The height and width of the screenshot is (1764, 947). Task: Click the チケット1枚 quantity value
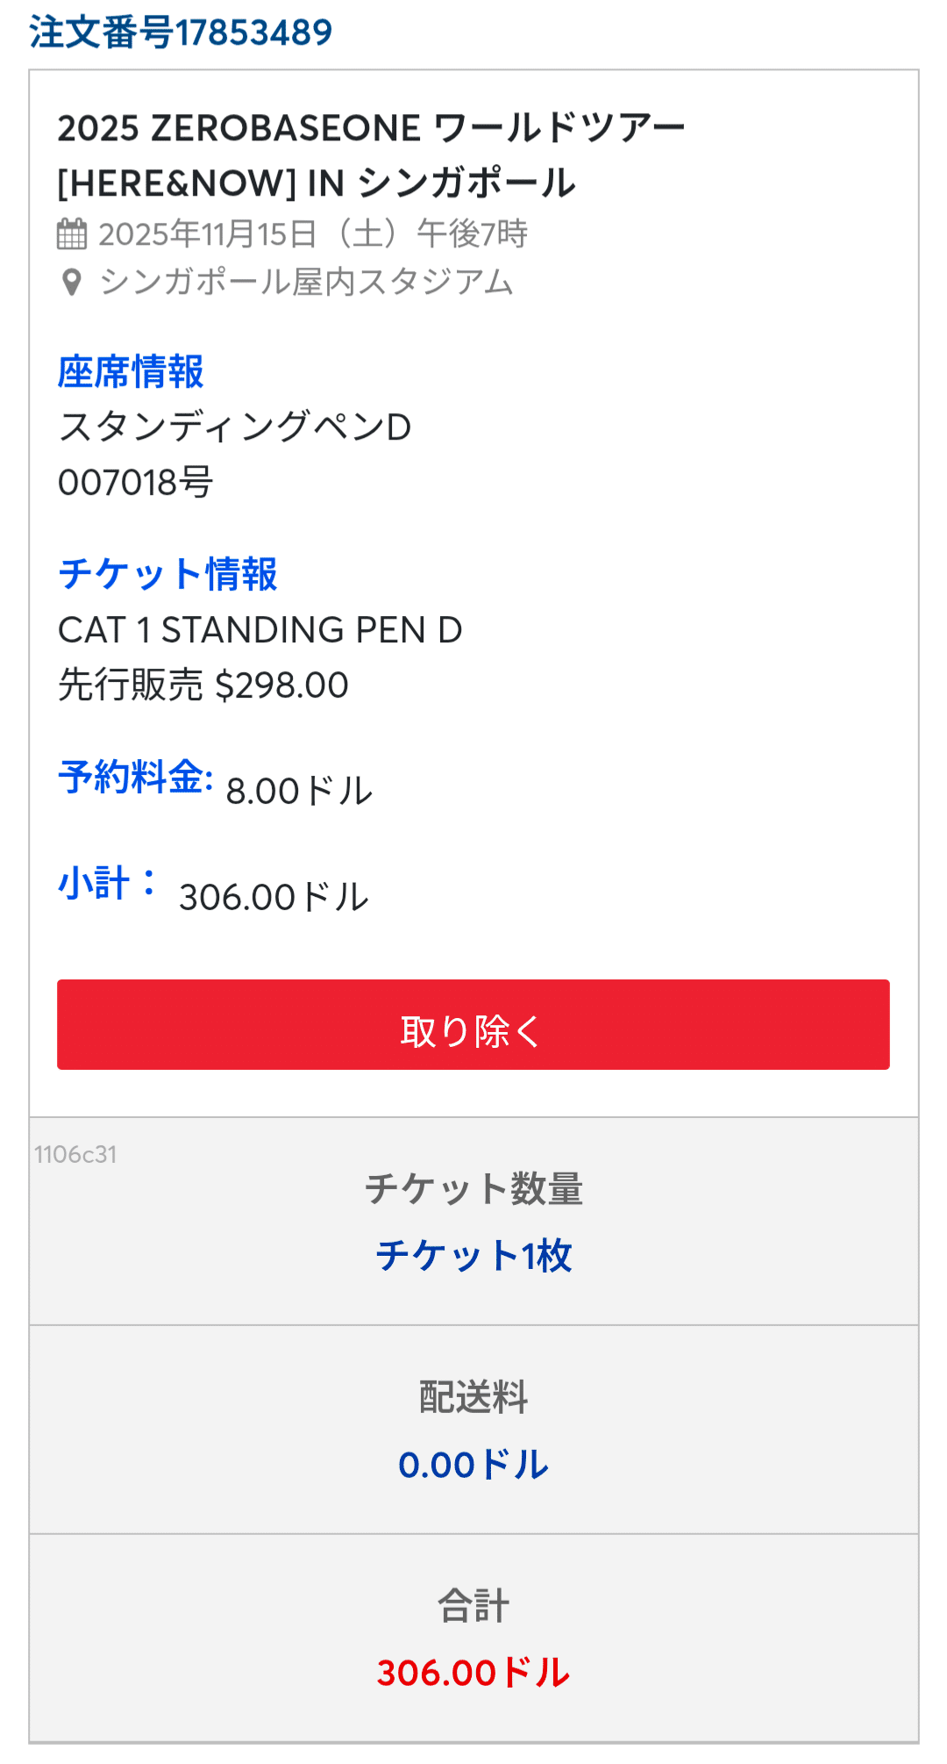tap(473, 1256)
